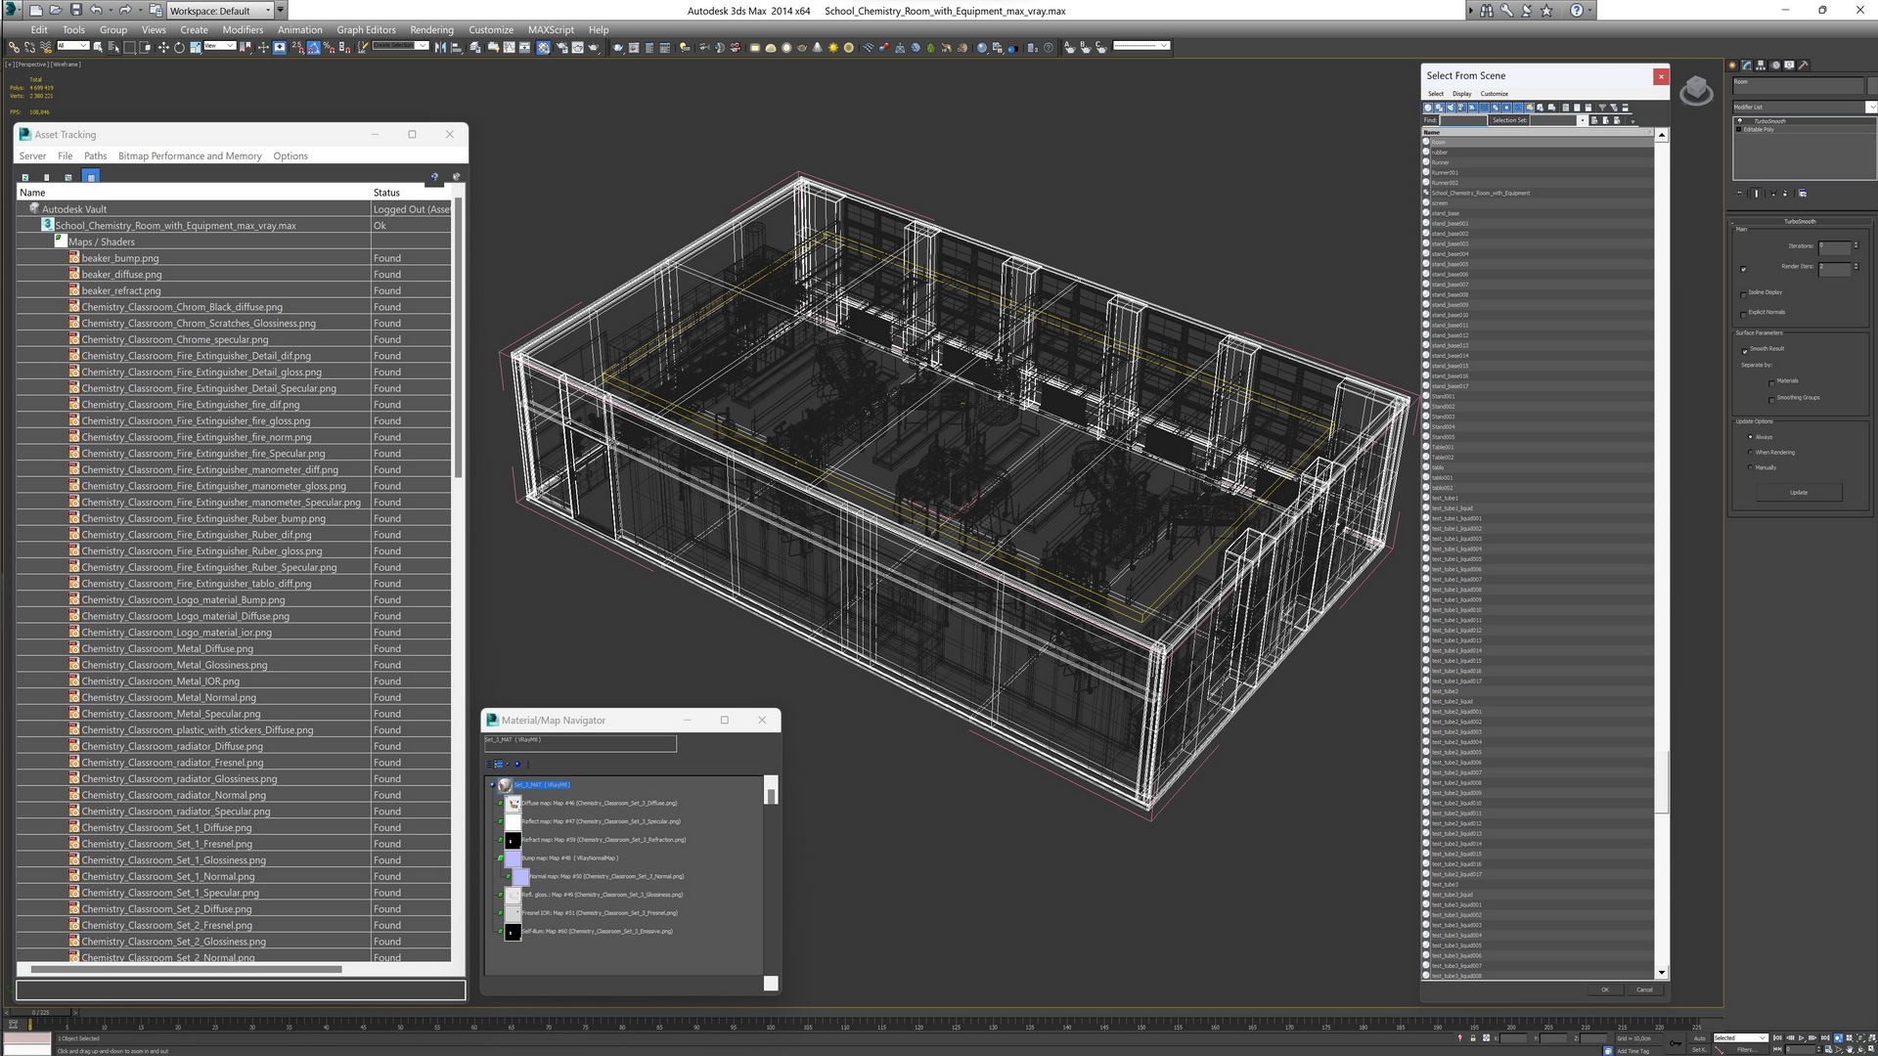The height and width of the screenshot is (1056, 1878).
Task: Click View List icon in Material Navigator
Action: click(x=489, y=764)
